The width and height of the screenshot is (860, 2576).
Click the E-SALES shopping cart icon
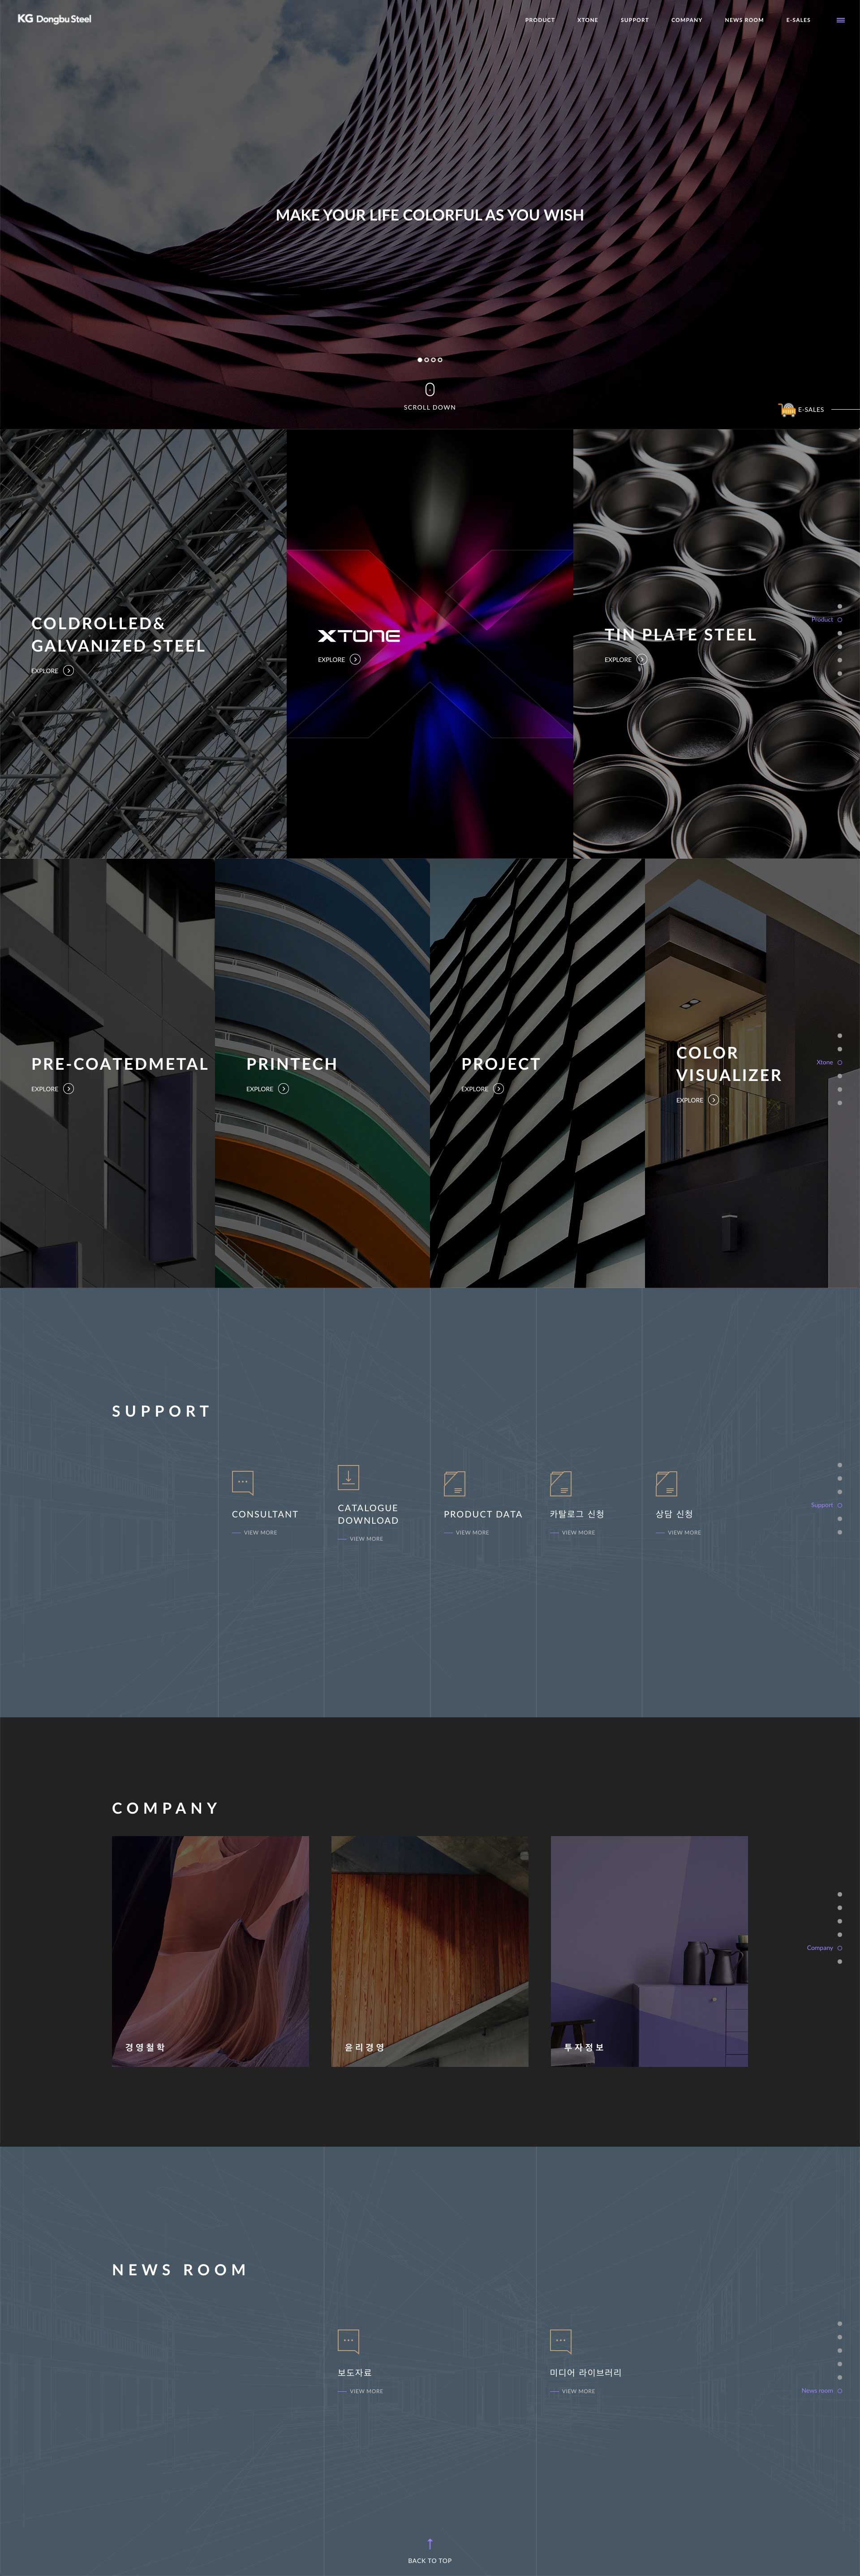787,409
